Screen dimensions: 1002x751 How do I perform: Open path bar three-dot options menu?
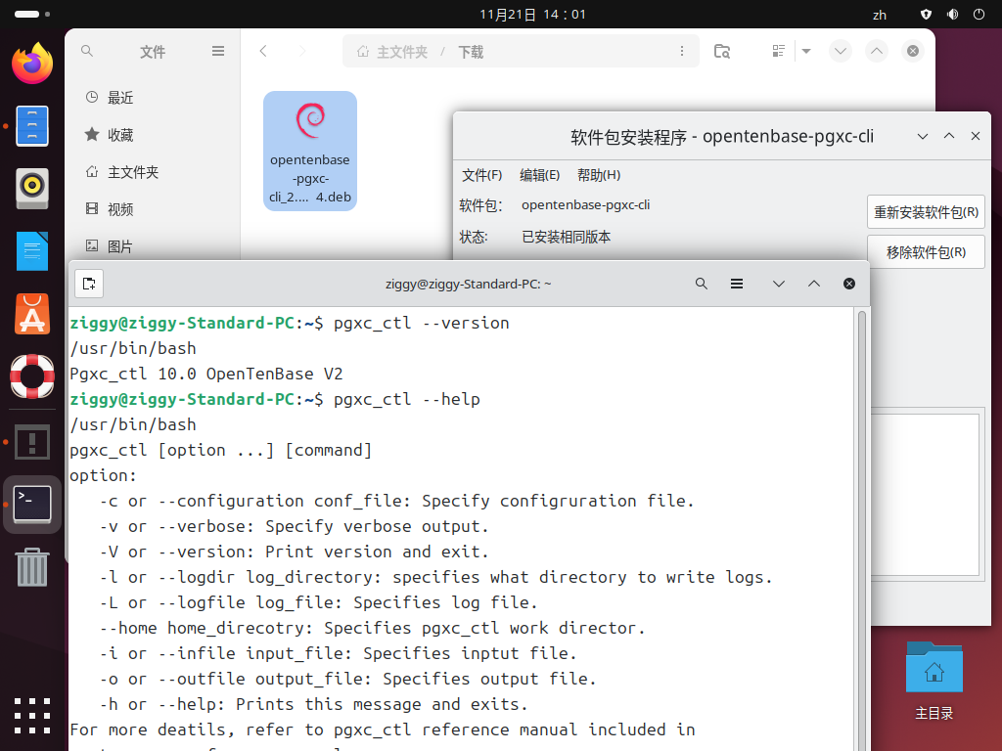(x=682, y=51)
